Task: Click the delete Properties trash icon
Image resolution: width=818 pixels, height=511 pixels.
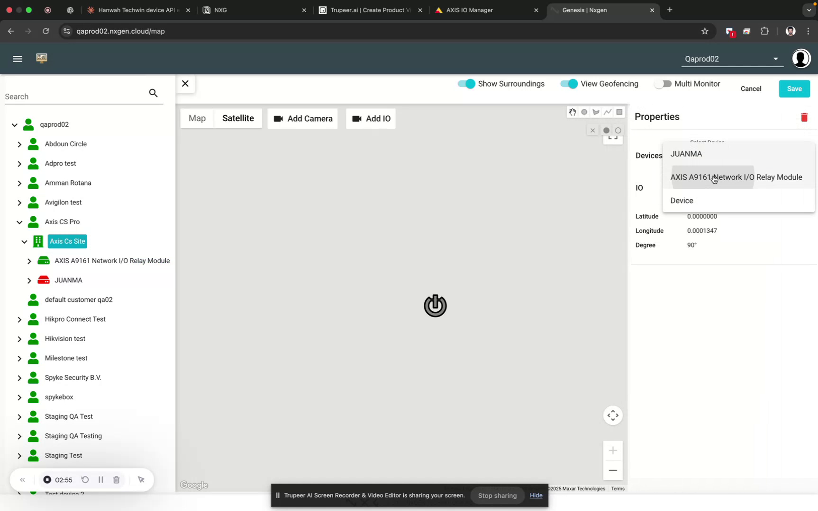Action: tap(804, 117)
